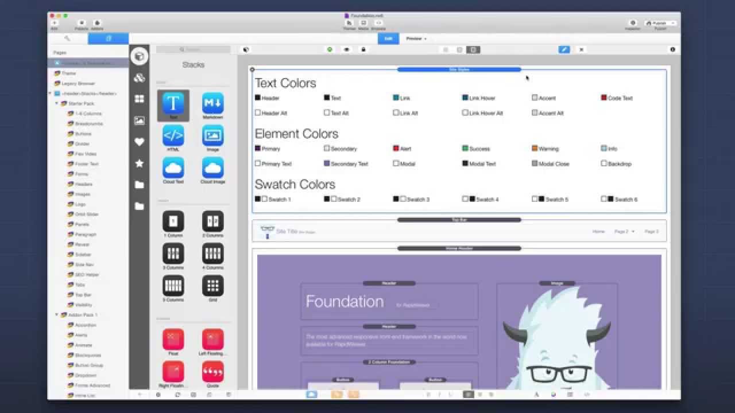Open the Success green color swatch

point(465,148)
